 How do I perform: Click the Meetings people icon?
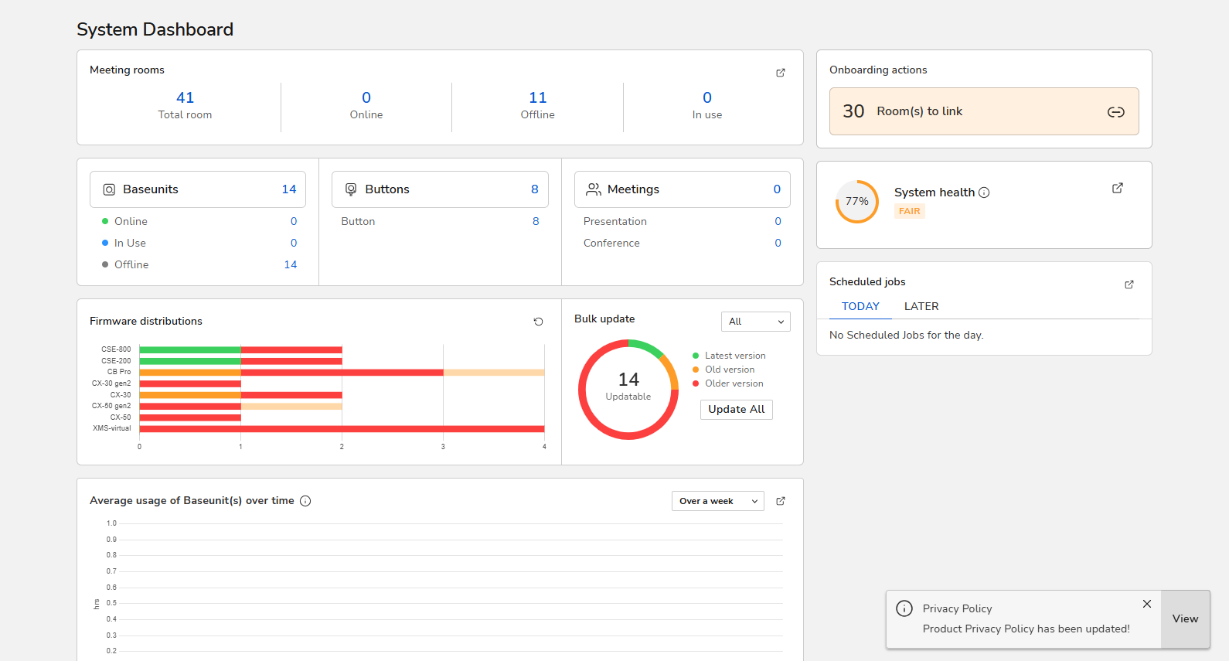pos(594,189)
